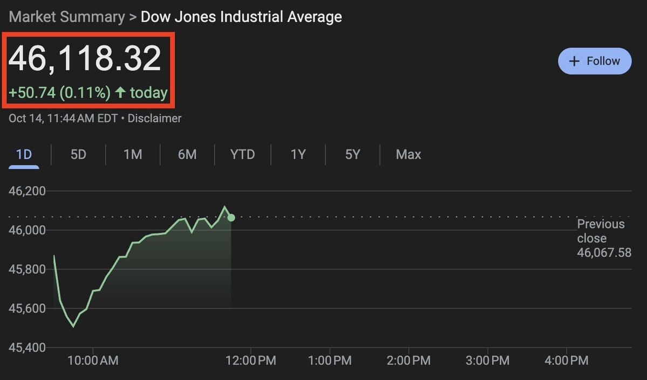Show the Max time range
Viewport: 647px width, 380px height.
[408, 155]
